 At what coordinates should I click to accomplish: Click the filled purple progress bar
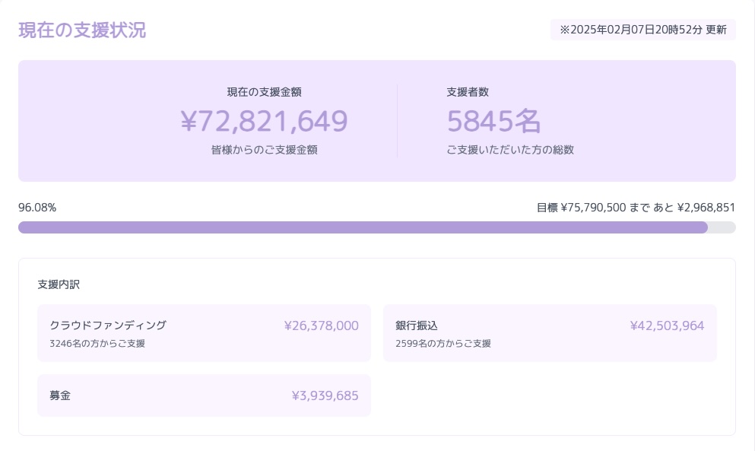363,227
